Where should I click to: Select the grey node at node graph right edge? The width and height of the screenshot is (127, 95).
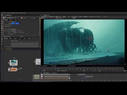coord(38,62)
